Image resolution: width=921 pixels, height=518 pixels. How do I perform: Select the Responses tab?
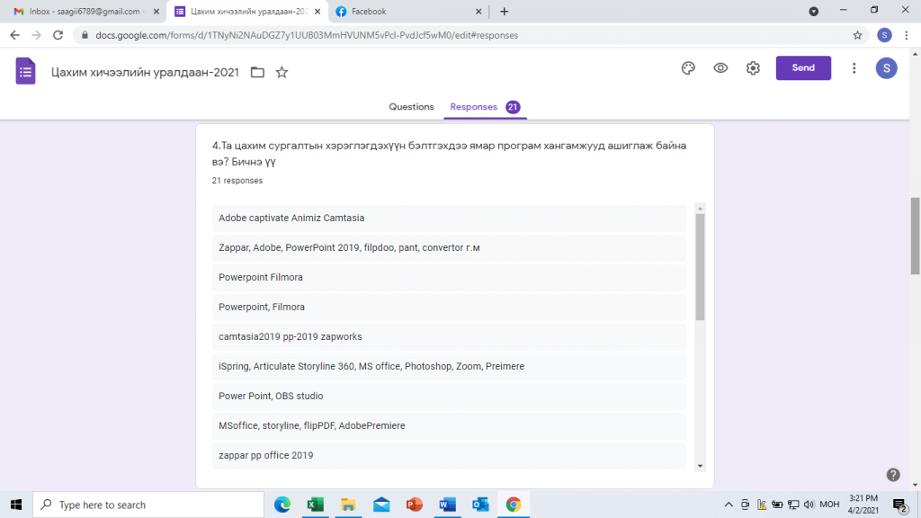coord(485,107)
